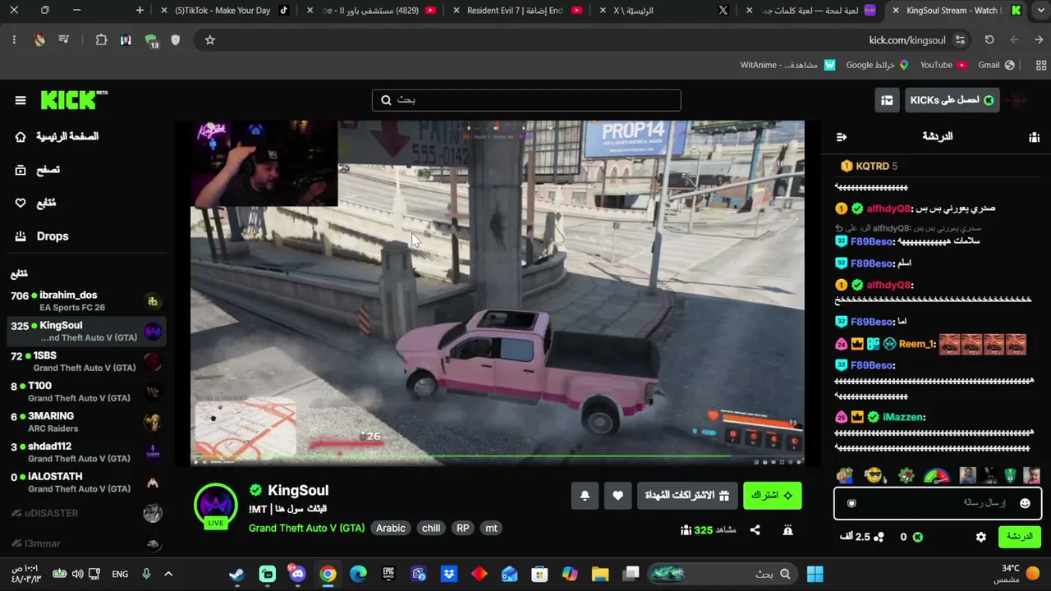Open Chrome extensions puzzle icon
Viewport: 1051px width, 591px height.
(x=101, y=40)
